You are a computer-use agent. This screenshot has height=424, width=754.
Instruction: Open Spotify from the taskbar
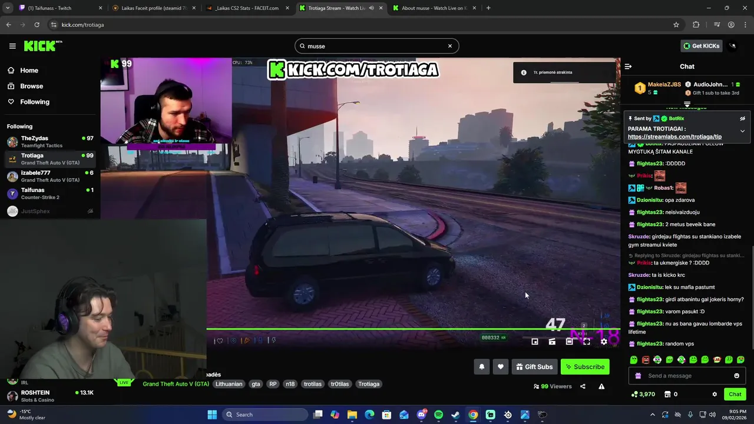438,415
